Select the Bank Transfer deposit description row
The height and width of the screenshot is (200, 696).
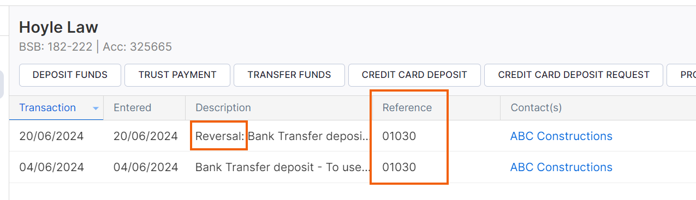283,167
